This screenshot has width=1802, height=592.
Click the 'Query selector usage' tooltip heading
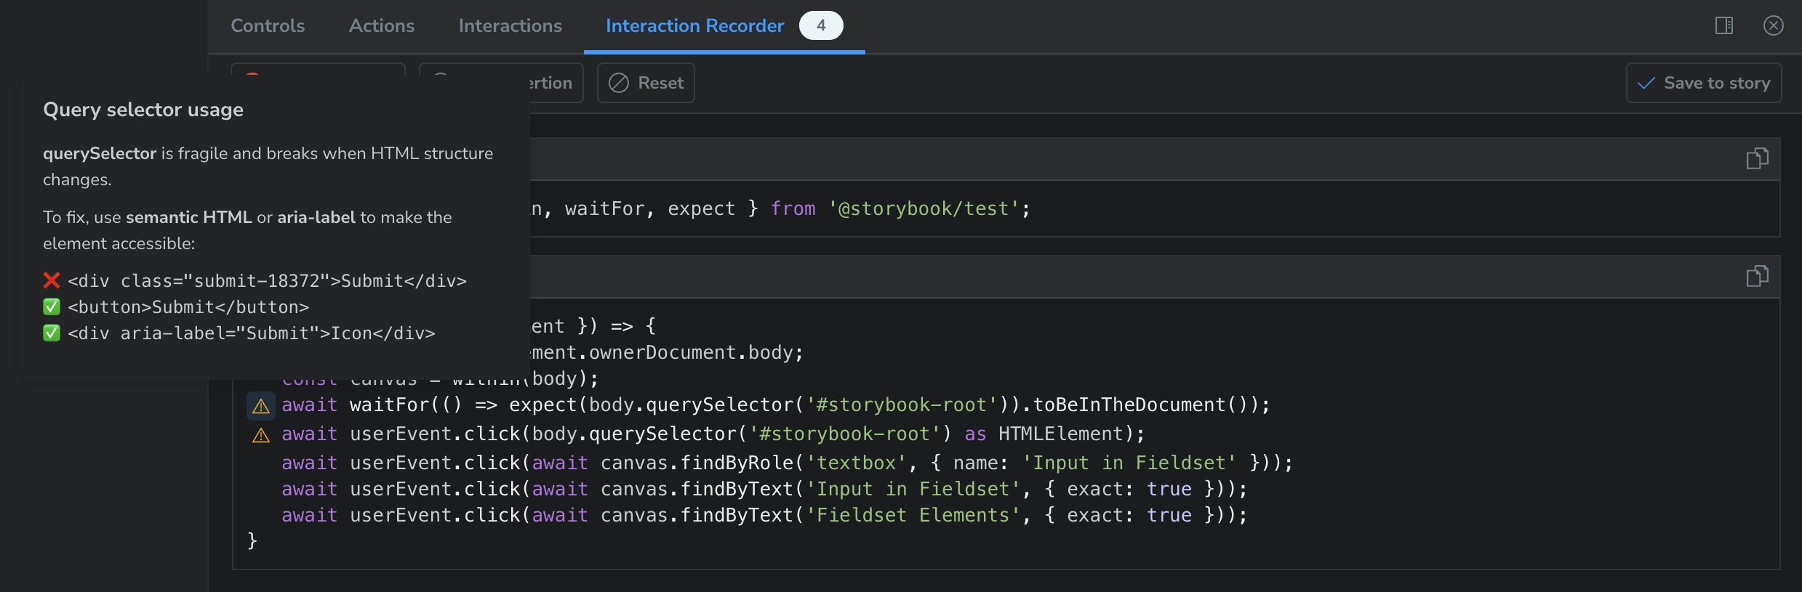click(x=143, y=110)
